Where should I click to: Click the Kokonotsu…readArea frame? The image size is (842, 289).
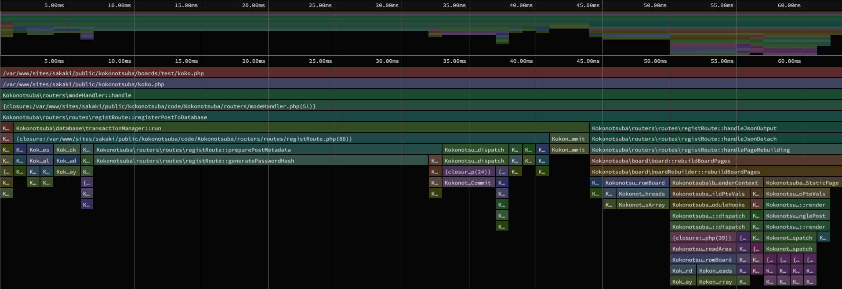703,249
